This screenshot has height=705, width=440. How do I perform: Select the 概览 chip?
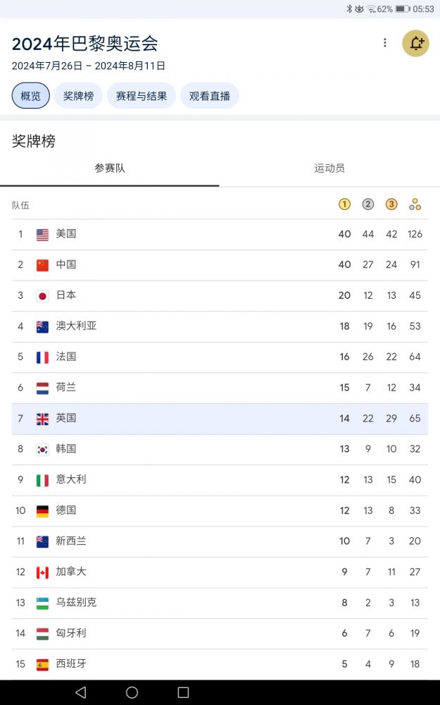coord(31,96)
